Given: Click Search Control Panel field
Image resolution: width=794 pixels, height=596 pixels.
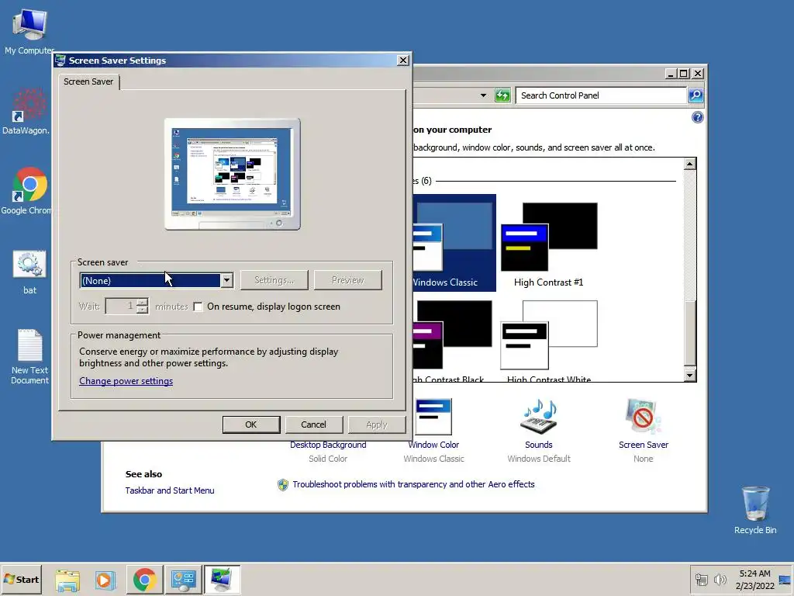Looking at the screenshot, I should (601, 95).
